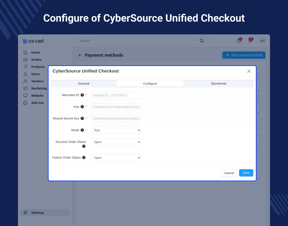
Task: Open Add-ons in the sidebar menu
Action: pyautogui.click(x=37, y=103)
